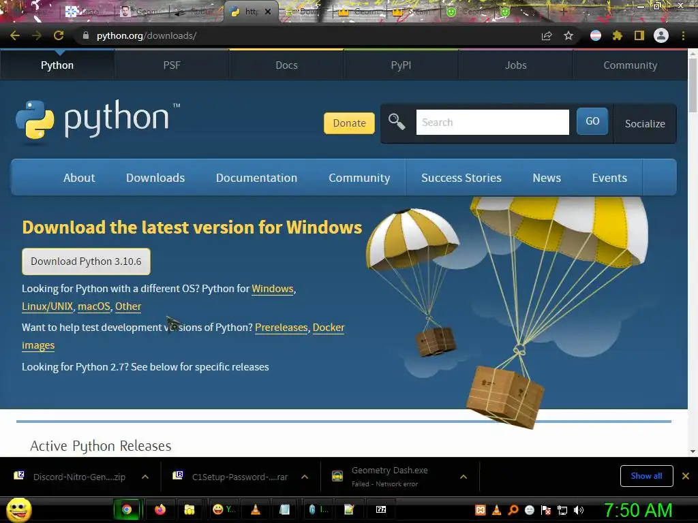698x523 pixels.
Task: Click the flag action center tray icon
Action: pos(546,510)
